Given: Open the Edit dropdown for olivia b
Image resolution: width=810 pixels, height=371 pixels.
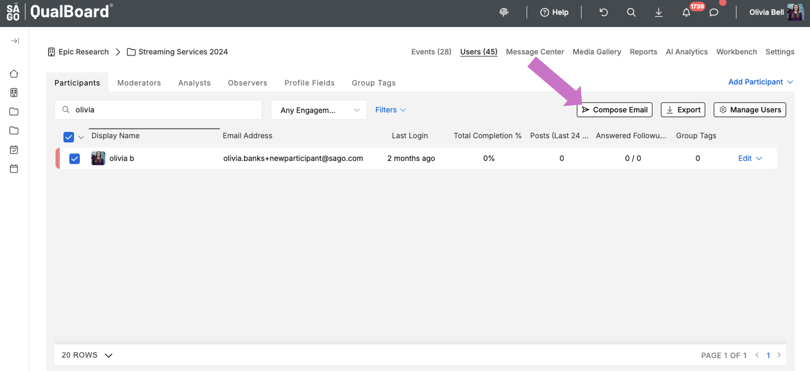Looking at the screenshot, I should pyautogui.click(x=750, y=158).
